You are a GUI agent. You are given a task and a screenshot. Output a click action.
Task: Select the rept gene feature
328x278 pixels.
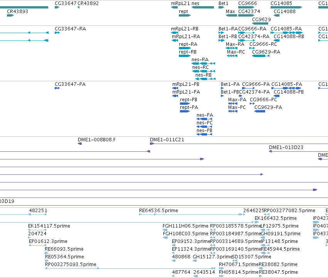pos(185,15)
